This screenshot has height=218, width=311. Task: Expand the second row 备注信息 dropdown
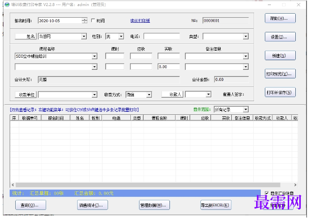tap(246, 67)
